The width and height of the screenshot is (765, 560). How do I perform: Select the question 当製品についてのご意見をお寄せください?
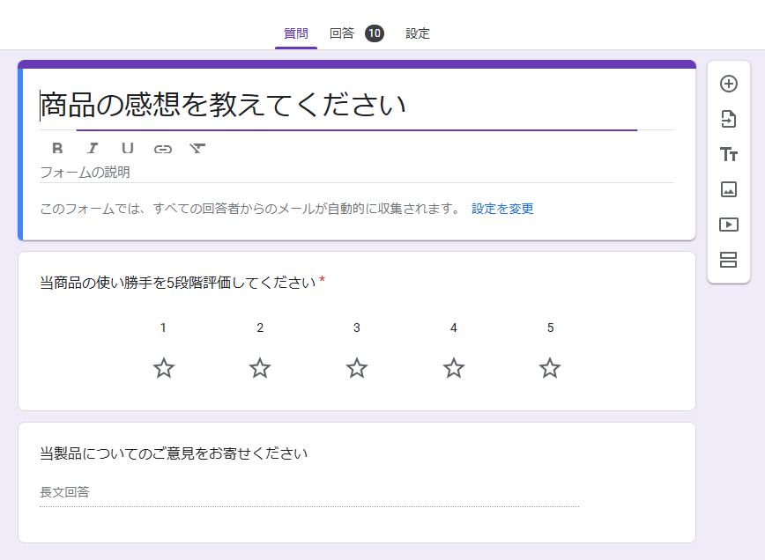pos(174,453)
